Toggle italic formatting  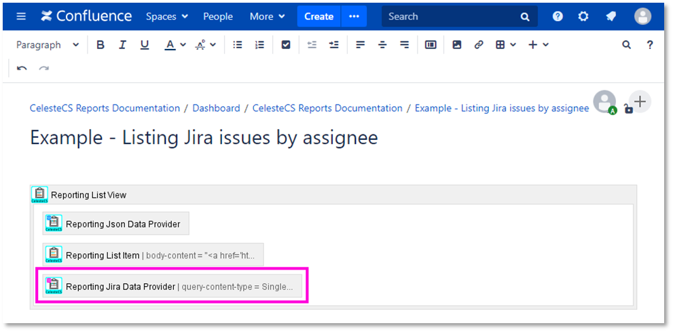click(122, 45)
